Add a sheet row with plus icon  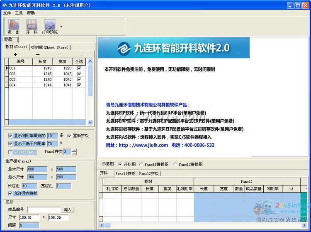[x=15, y=54]
